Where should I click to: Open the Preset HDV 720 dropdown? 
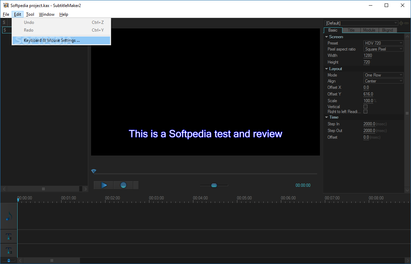pyautogui.click(x=384, y=43)
